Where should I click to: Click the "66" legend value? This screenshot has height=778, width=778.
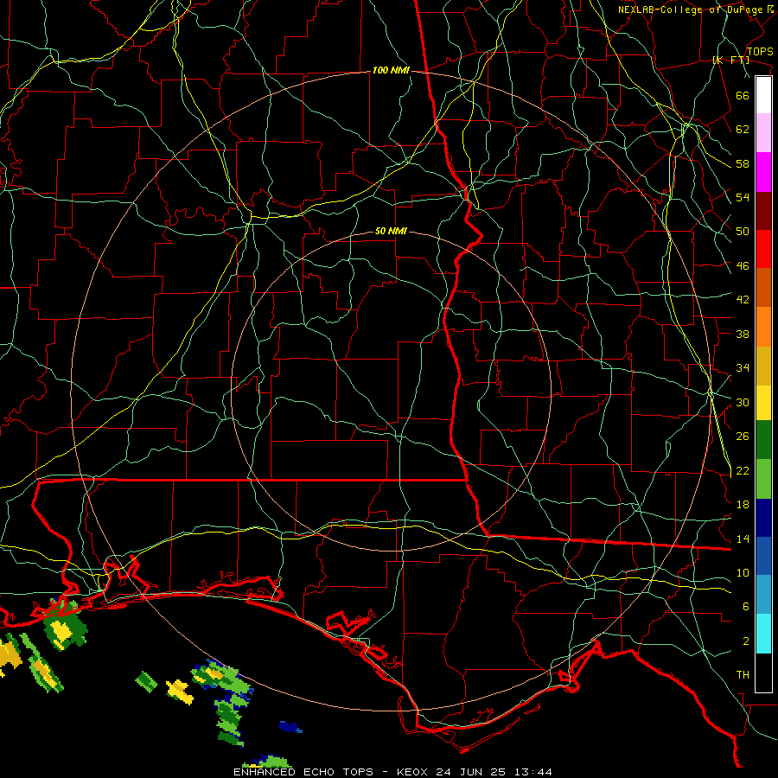point(743,95)
